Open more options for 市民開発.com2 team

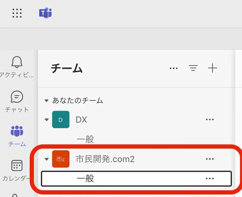click(210, 159)
